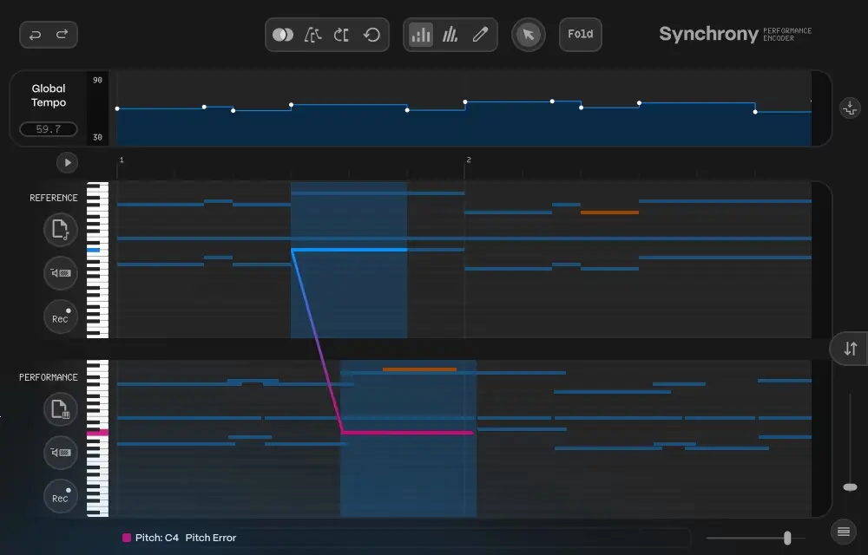Click the undo arrow button
This screenshot has width=868, height=555.
(35, 35)
